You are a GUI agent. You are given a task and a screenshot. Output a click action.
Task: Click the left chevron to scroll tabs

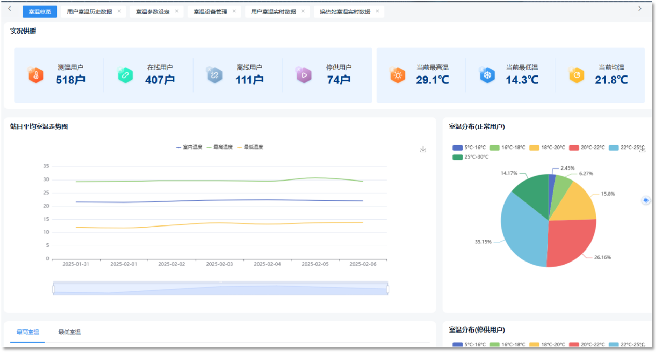(9, 8)
